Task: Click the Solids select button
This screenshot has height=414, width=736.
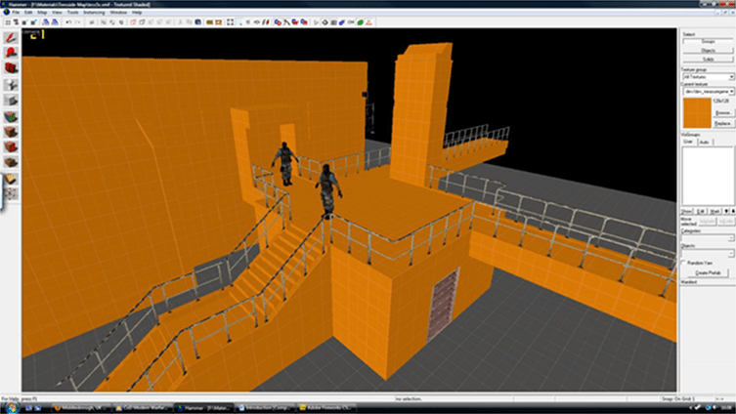Action: coord(708,60)
